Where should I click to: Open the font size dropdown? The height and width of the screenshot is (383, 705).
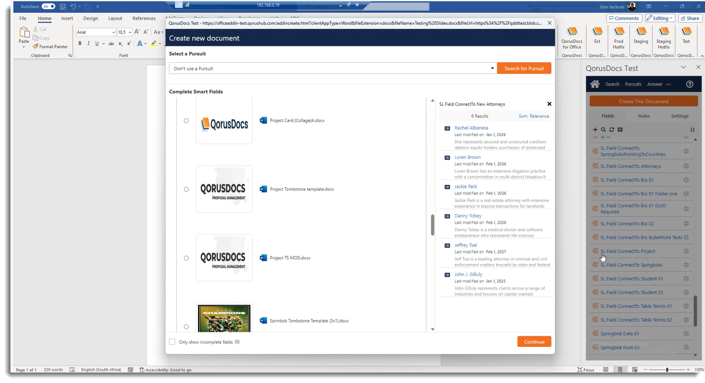[130, 32]
